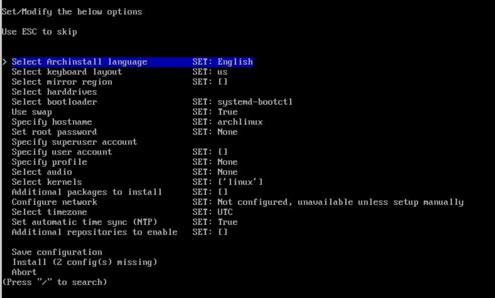Select Install (2 config(s) missing)
The height and width of the screenshot is (298, 495).
(85, 262)
